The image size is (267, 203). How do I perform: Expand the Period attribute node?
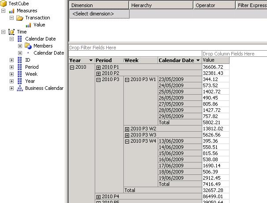click(11, 67)
